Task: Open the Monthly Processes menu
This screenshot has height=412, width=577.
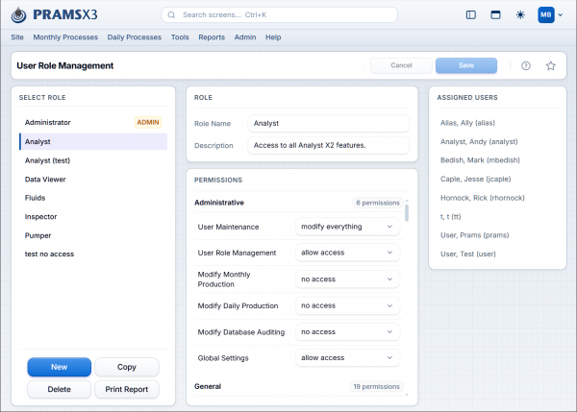Action: 65,37
